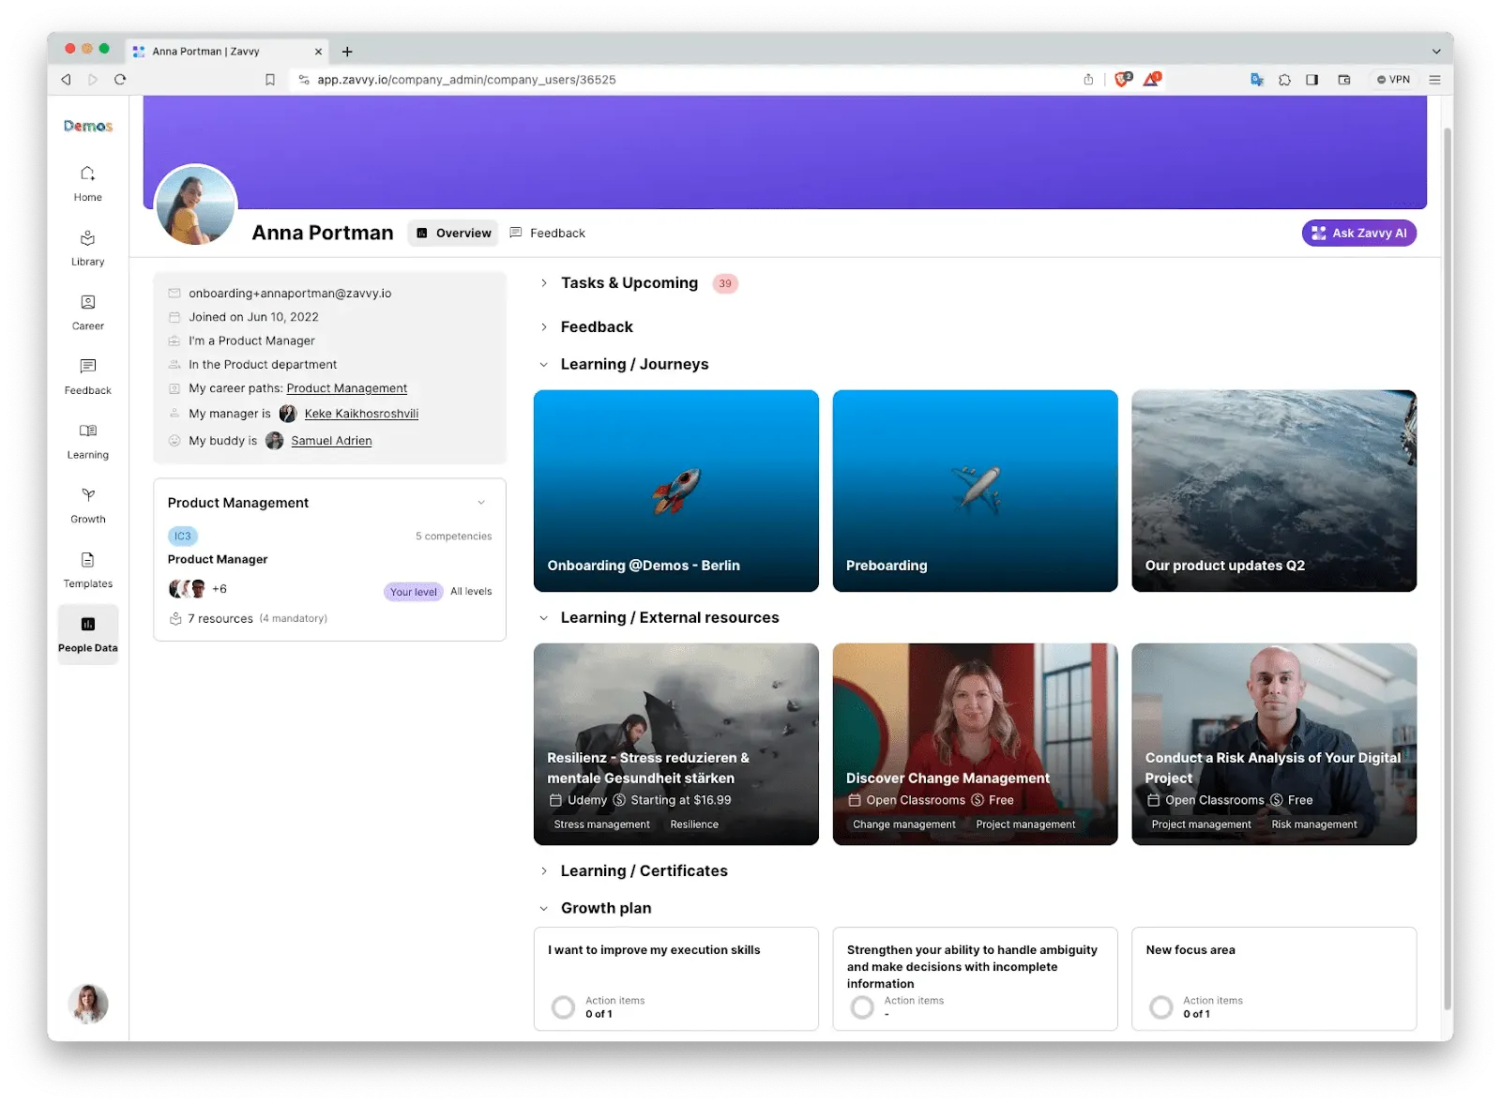Open the New focus area card

click(x=1274, y=978)
